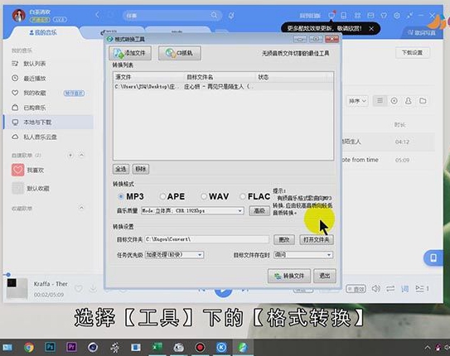
Task: Click the skin shirt icon in header
Action: point(384,15)
